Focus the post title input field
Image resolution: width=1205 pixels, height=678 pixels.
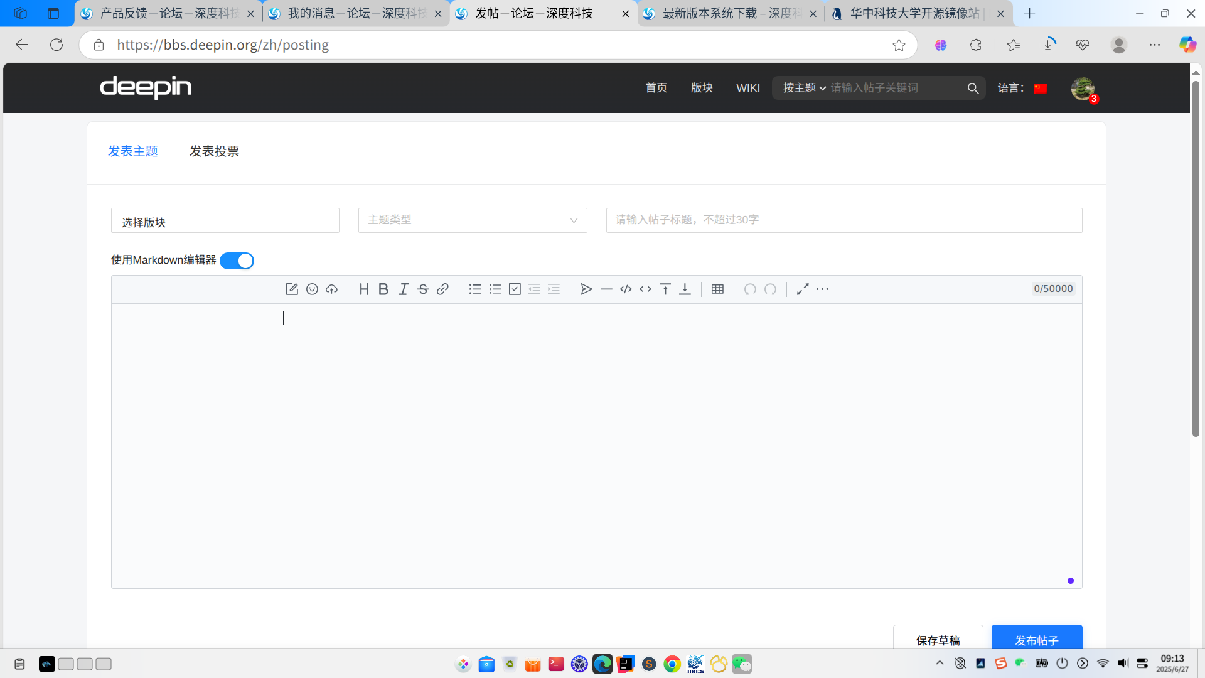coord(844,220)
